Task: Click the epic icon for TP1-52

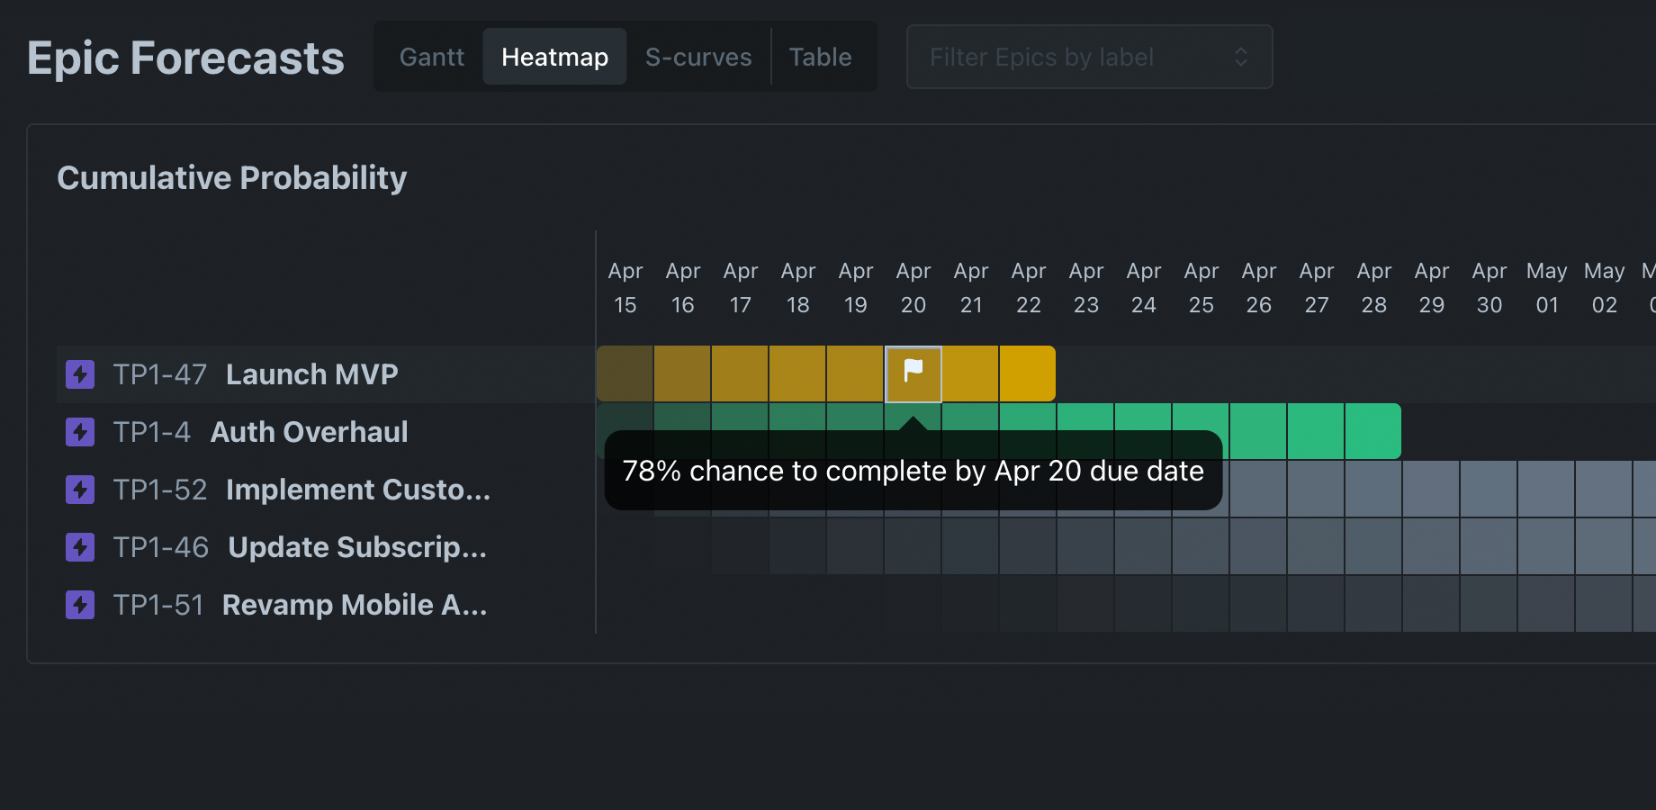Action: point(80,489)
